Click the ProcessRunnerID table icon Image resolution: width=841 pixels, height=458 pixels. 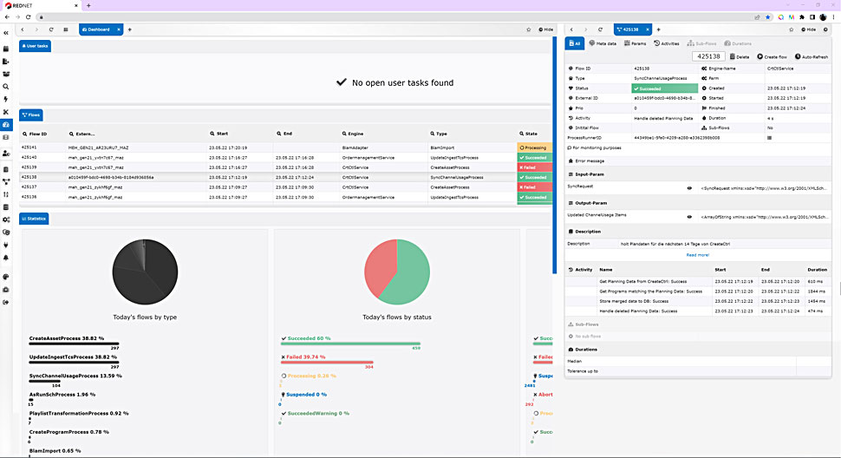tap(769, 138)
